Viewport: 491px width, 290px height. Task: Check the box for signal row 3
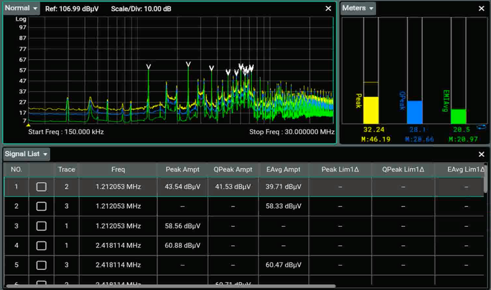[x=42, y=226]
